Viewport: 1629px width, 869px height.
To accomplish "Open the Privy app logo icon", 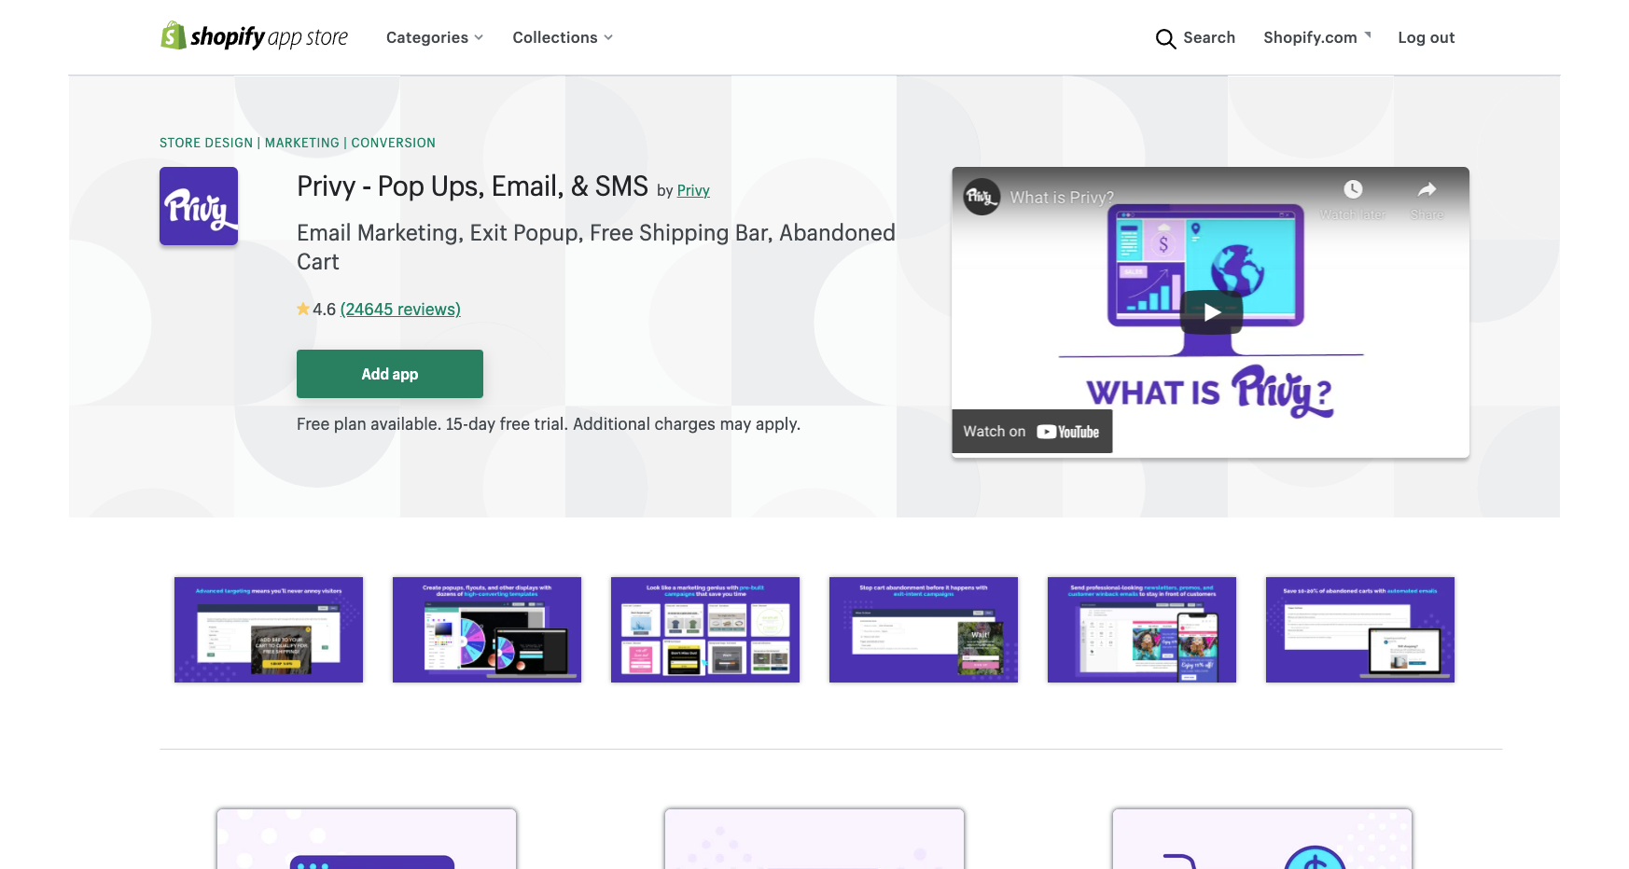I will click(x=199, y=206).
